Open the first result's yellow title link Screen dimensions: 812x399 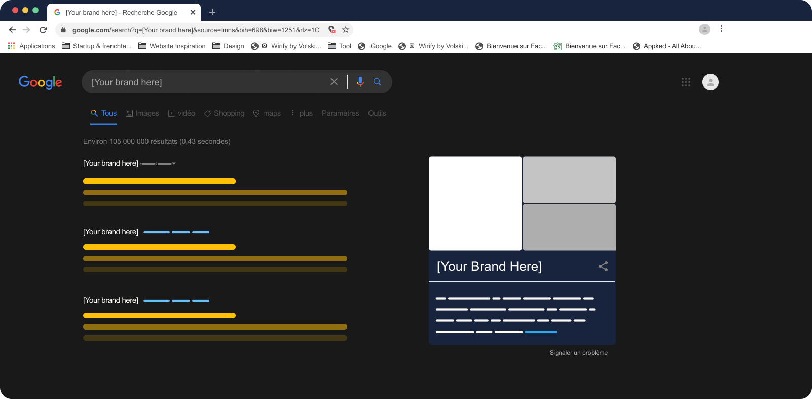pos(159,181)
